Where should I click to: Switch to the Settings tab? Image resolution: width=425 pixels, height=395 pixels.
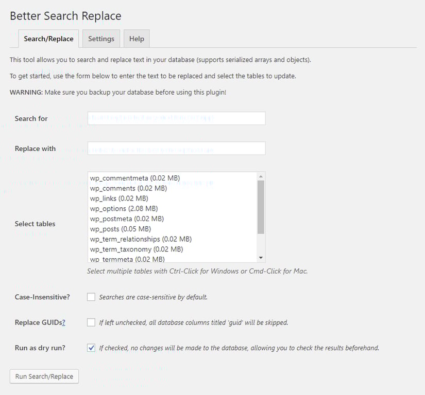point(101,39)
